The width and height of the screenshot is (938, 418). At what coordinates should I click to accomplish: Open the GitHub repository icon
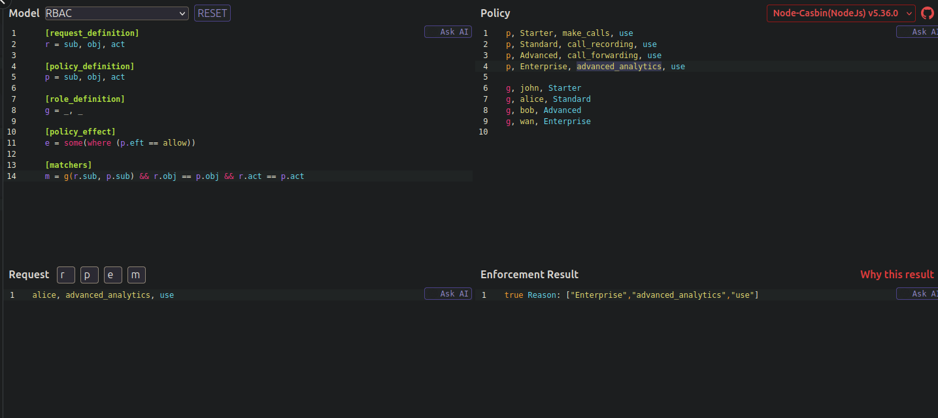[928, 13]
